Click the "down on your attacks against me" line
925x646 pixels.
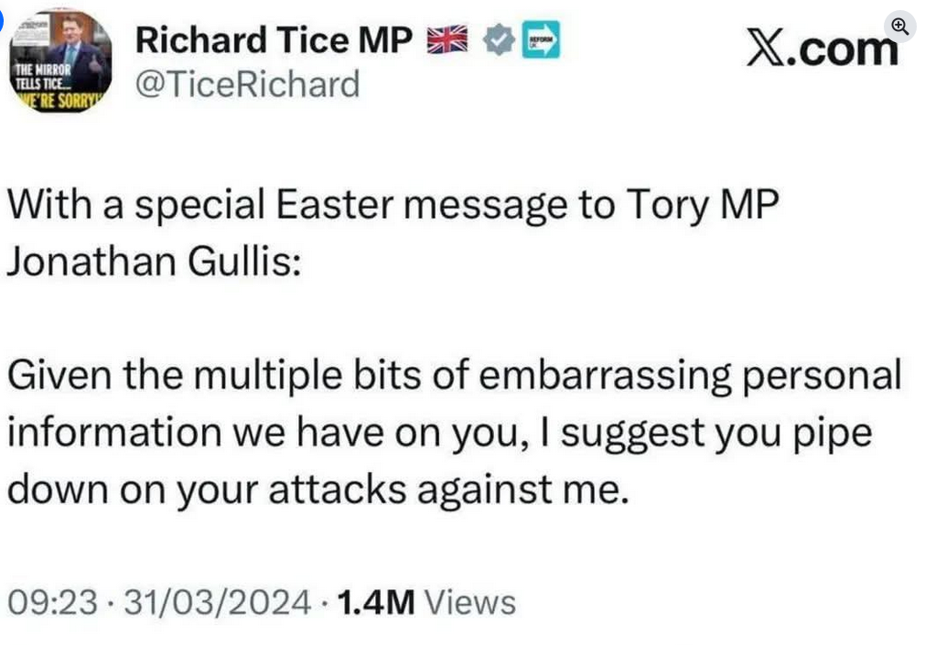(318, 489)
